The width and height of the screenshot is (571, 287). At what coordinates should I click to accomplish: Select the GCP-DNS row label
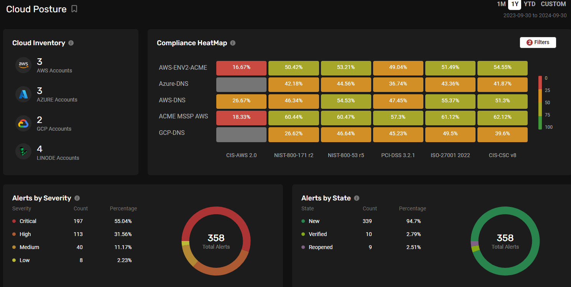pyautogui.click(x=172, y=133)
